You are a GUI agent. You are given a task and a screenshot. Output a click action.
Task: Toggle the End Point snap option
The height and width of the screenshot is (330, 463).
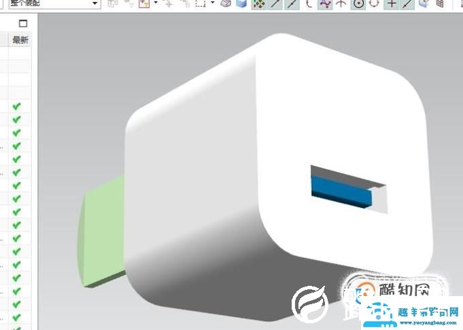[275, 4]
